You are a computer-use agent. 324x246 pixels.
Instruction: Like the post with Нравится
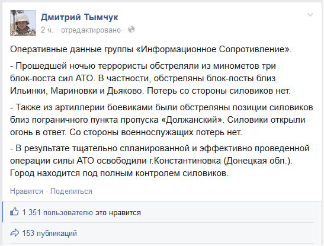(x=27, y=191)
